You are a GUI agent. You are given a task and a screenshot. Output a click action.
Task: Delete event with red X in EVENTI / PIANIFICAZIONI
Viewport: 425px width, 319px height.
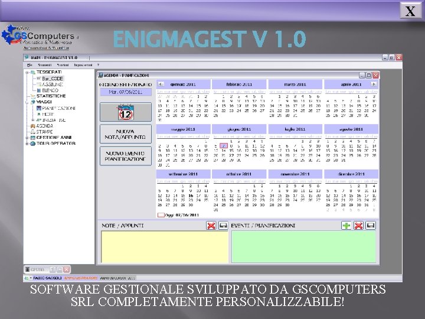(x=358, y=226)
